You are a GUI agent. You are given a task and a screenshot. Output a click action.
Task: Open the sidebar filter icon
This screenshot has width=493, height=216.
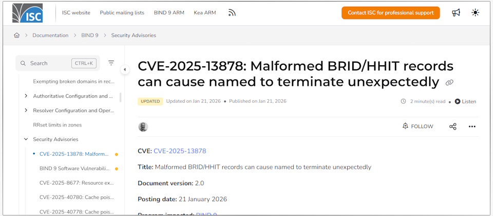[111, 63]
